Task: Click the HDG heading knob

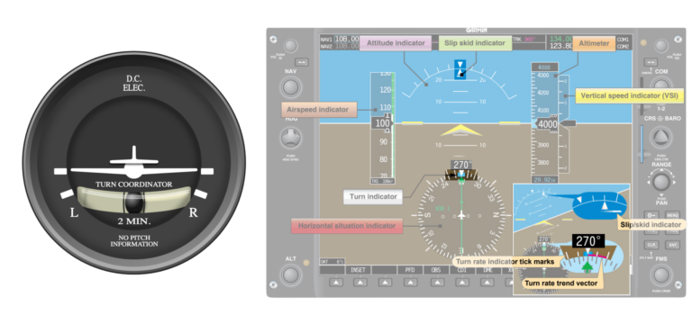Action: click(x=290, y=138)
